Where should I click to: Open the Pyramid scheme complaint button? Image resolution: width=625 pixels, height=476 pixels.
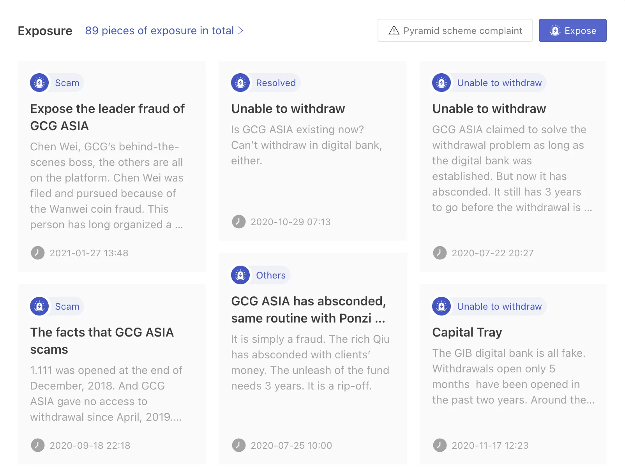455,30
